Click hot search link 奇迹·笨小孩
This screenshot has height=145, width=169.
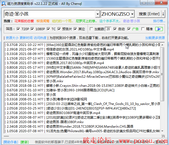131,21
